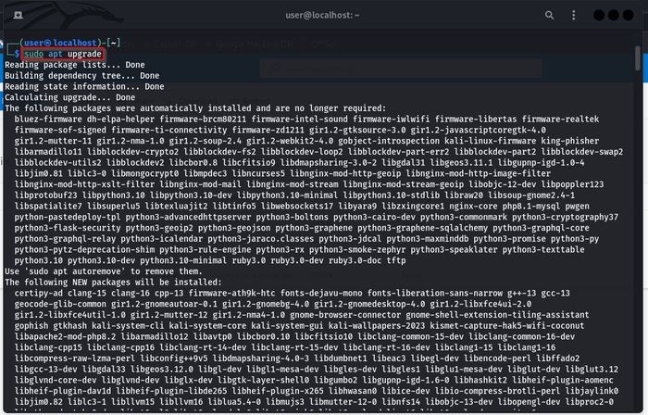Click package name firmware-zd1211
Viewport: 648px width, 415px height.
[x=268, y=131]
